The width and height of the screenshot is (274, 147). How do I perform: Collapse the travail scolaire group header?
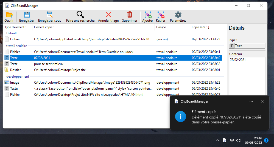(17, 46)
